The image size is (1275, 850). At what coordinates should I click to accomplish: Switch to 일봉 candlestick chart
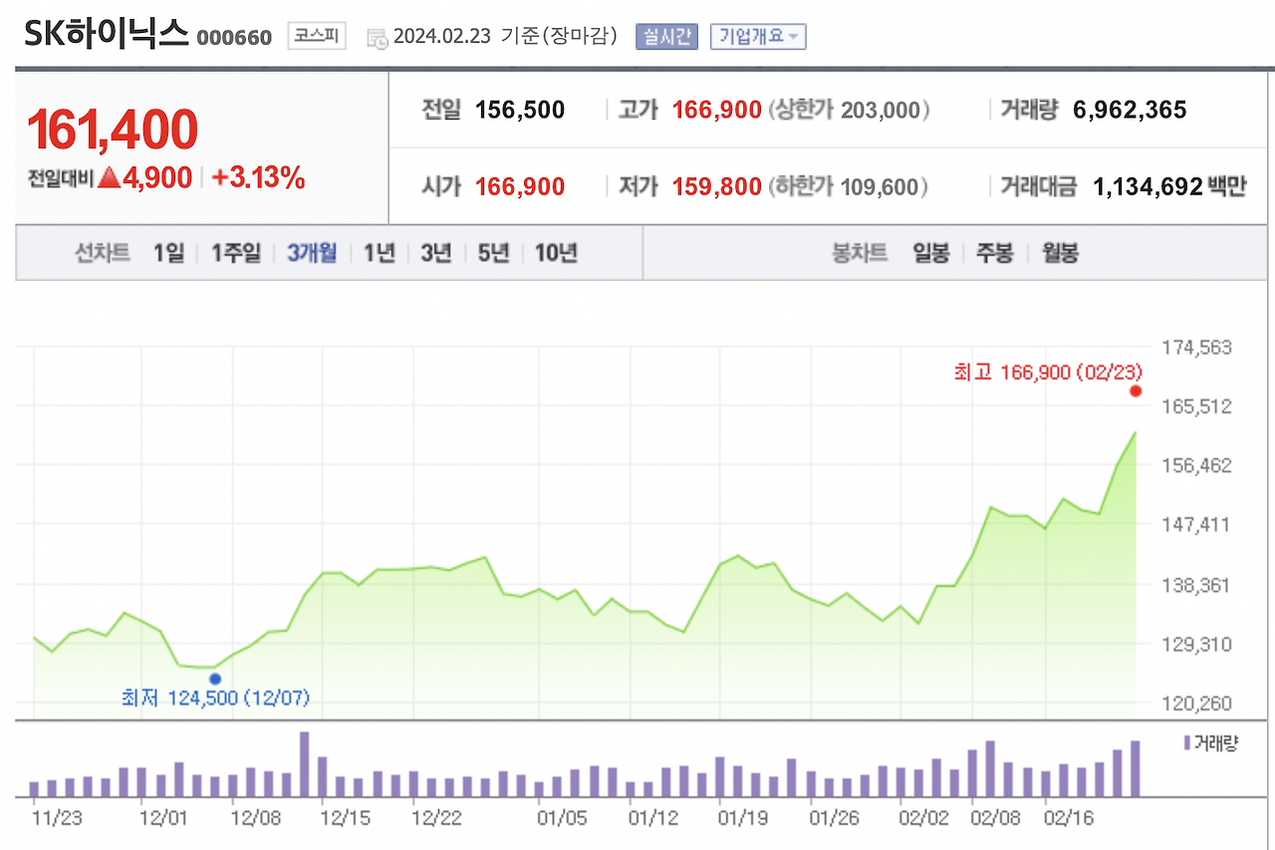click(x=931, y=253)
